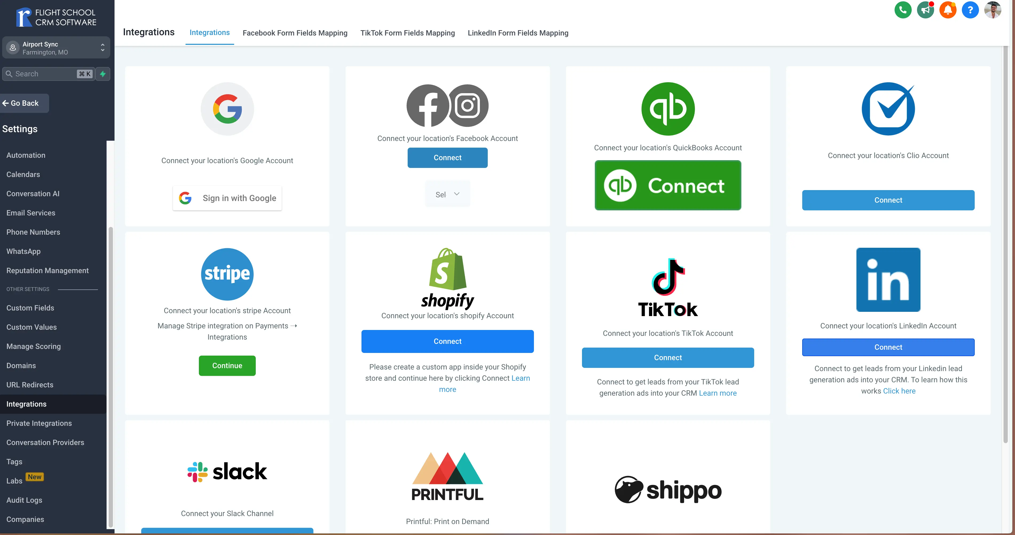Learn more about TikTok lead generation
This screenshot has width=1015, height=535.
point(718,392)
